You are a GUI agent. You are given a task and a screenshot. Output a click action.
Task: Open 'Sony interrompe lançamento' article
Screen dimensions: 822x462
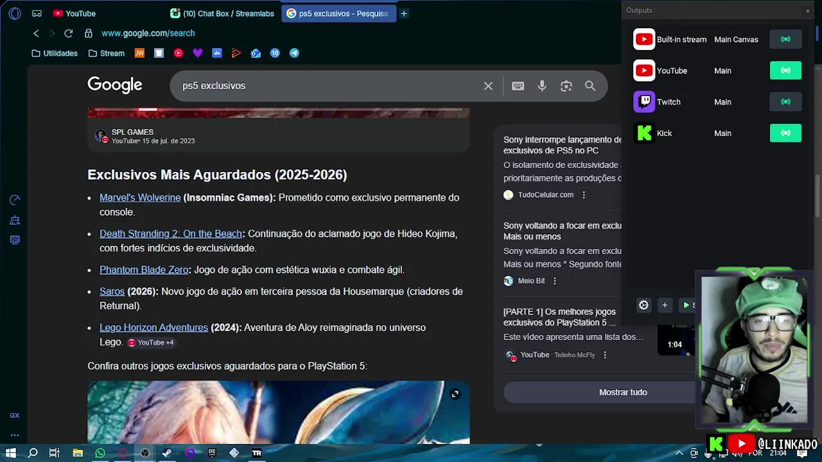tap(563, 145)
